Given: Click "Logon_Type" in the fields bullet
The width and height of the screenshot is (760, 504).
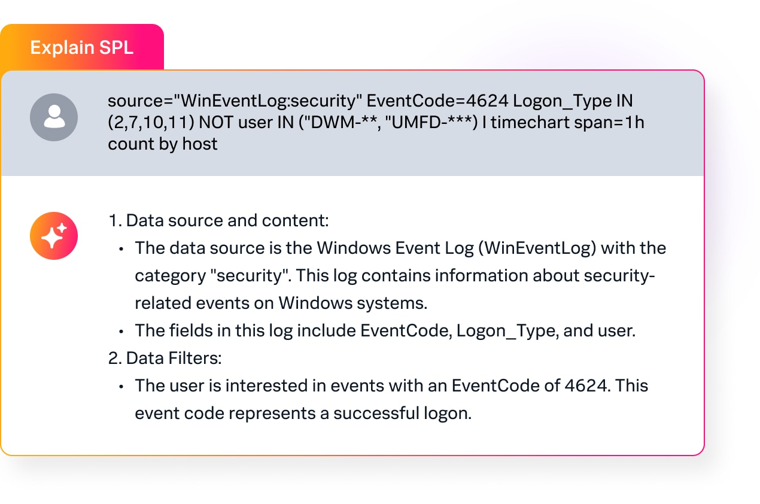Looking at the screenshot, I should point(506,330).
